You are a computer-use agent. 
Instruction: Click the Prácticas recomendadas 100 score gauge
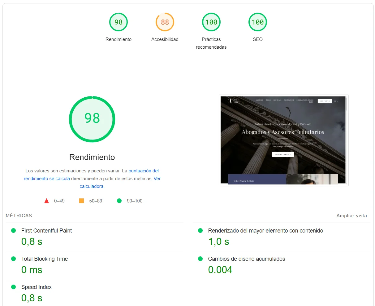pyautogui.click(x=211, y=22)
